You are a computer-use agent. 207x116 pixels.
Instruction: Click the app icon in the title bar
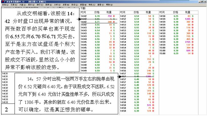coord(2,1)
